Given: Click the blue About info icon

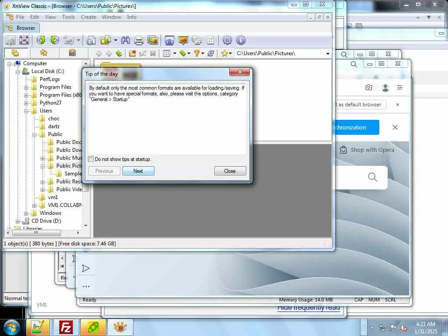Looking at the screenshot, I should click(241, 40).
